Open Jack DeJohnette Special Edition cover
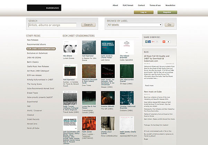 [x=70, y=124]
